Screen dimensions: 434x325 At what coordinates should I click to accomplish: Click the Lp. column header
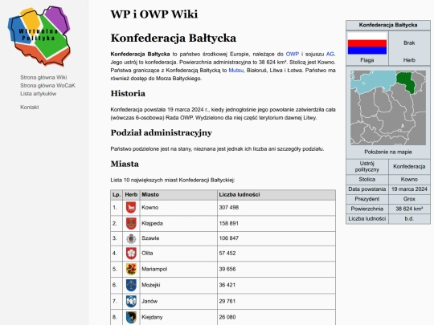[x=117, y=195]
